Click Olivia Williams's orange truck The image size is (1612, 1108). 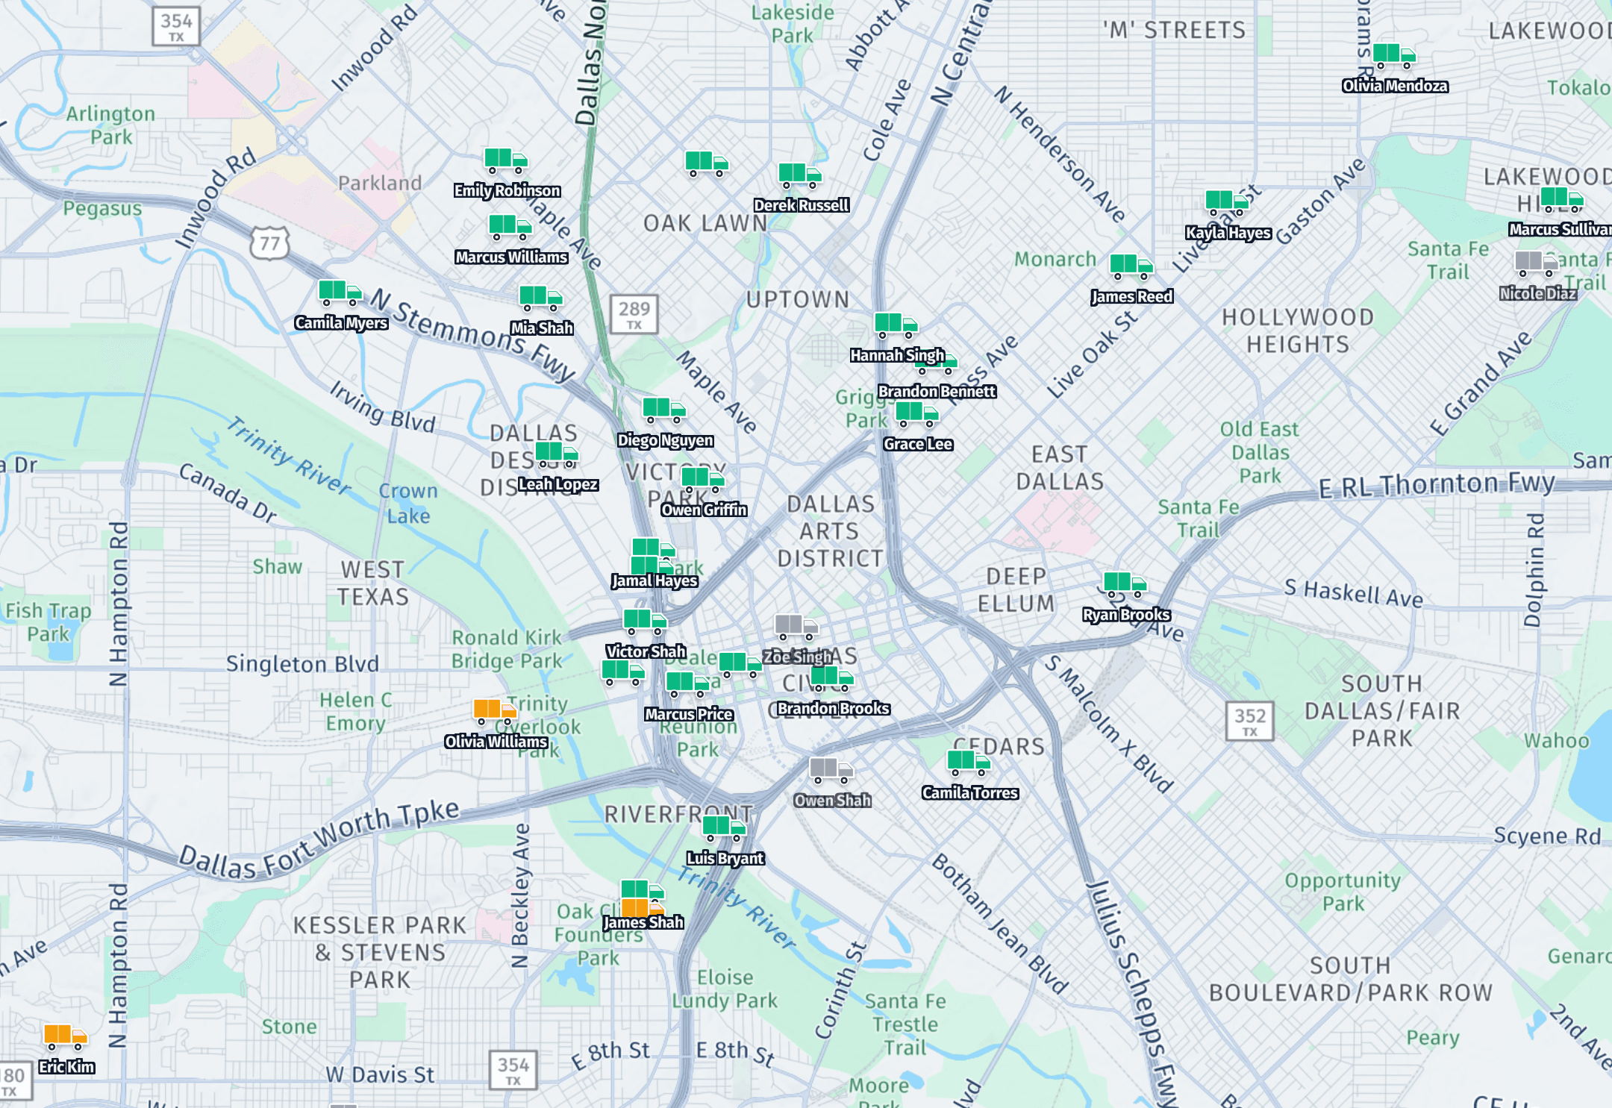click(x=495, y=712)
